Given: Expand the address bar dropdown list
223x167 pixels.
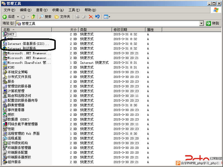Looking at the screenshot, I should [201, 23].
